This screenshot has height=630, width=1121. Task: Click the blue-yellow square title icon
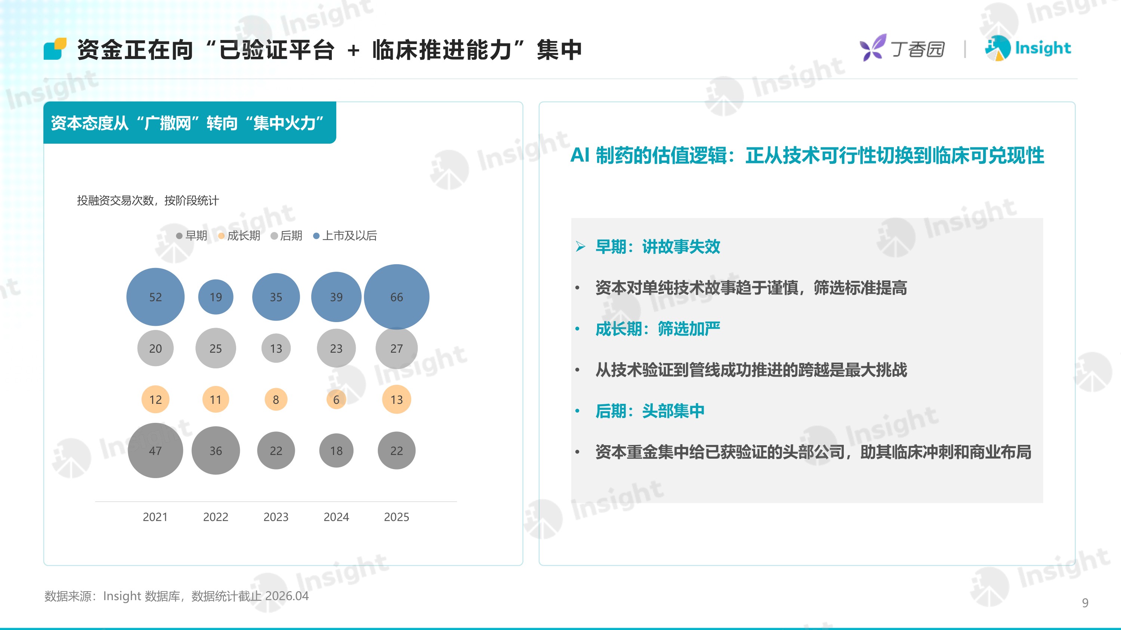point(55,49)
